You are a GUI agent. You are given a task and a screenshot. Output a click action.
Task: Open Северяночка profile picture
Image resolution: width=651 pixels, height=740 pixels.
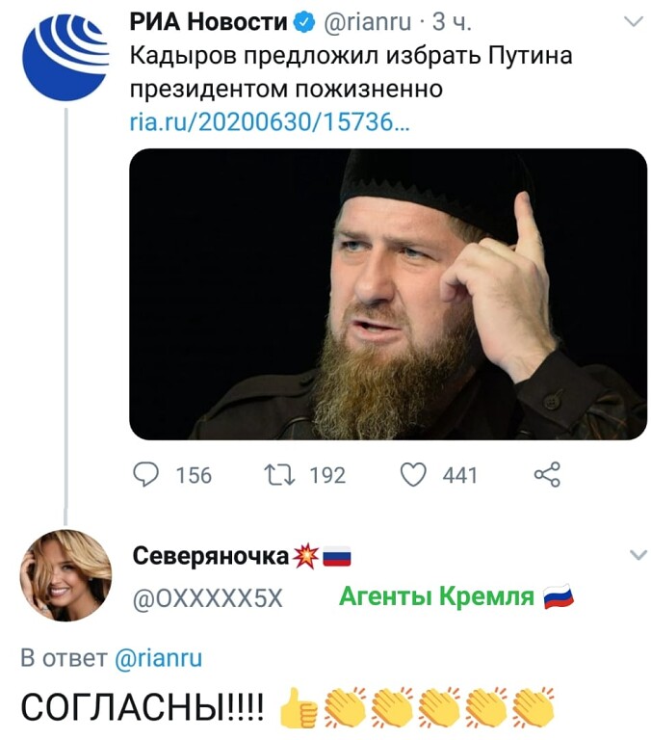click(65, 575)
